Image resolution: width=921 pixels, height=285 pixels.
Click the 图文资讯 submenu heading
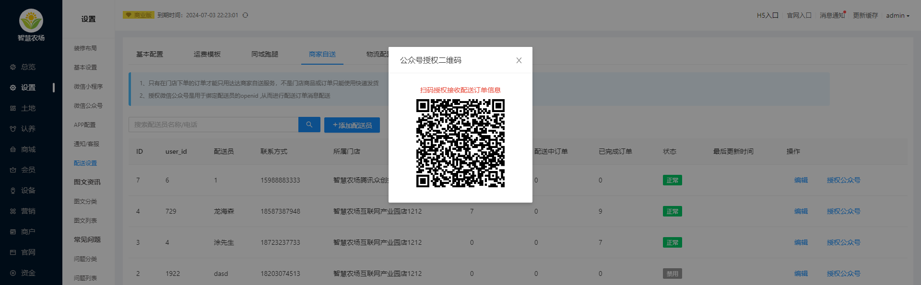pos(87,182)
